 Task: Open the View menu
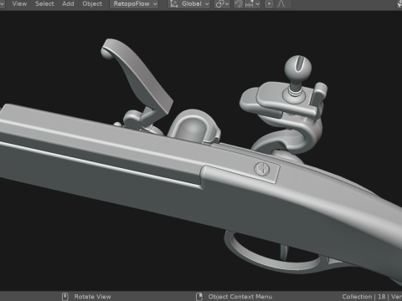point(19,4)
